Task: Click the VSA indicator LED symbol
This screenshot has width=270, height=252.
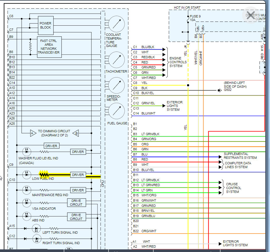Action: (27, 202)
